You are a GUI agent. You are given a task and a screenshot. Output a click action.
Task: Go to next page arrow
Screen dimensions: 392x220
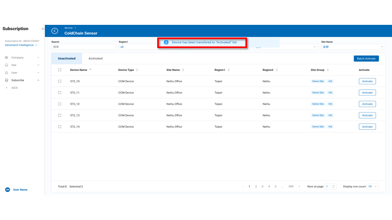[x=299, y=187]
